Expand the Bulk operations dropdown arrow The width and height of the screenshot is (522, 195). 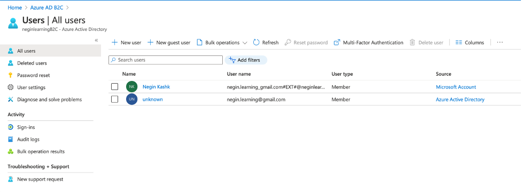[x=245, y=43]
